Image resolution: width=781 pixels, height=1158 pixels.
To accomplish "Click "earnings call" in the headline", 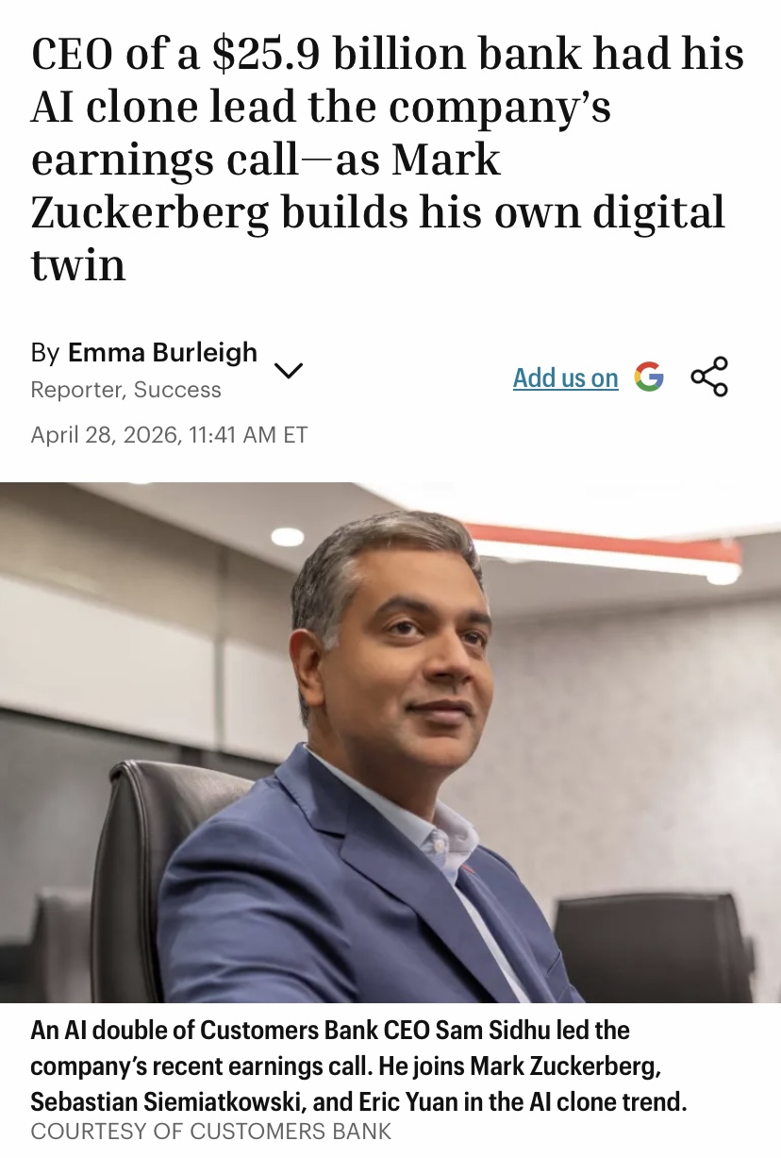I will (x=164, y=161).
